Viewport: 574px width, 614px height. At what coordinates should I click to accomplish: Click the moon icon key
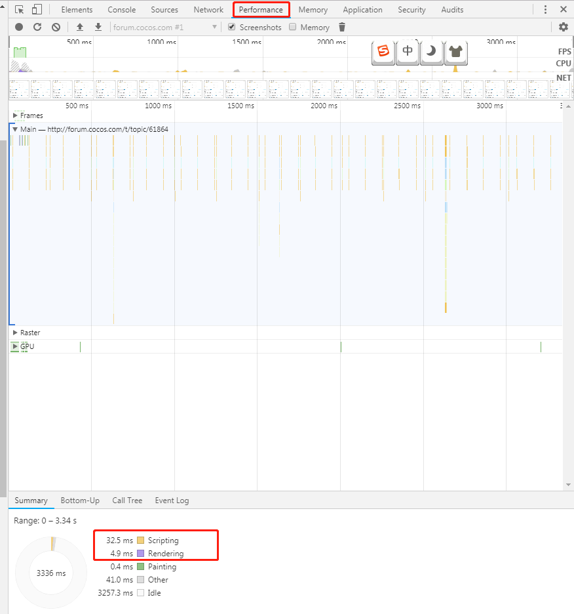(431, 51)
